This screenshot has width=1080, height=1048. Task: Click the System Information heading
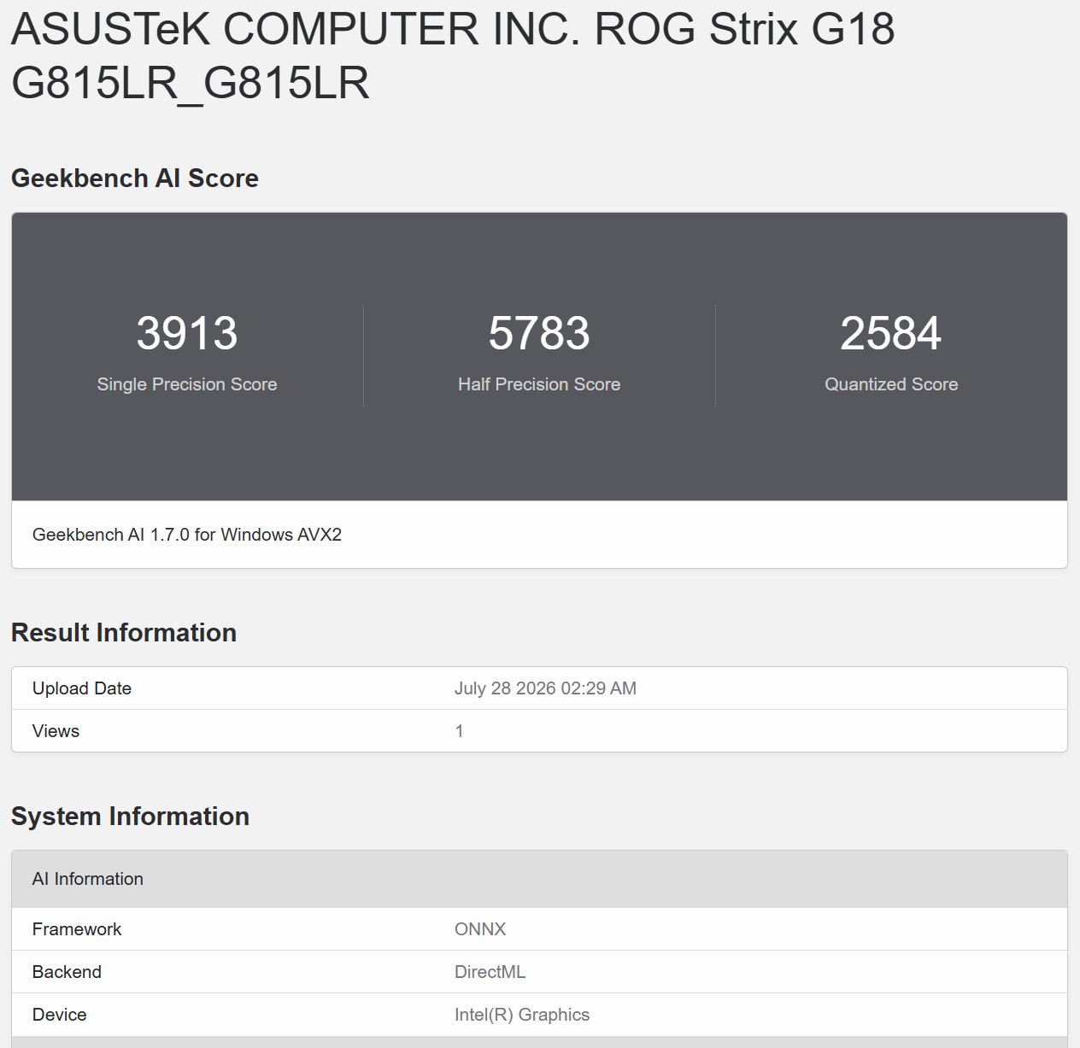[x=130, y=817]
